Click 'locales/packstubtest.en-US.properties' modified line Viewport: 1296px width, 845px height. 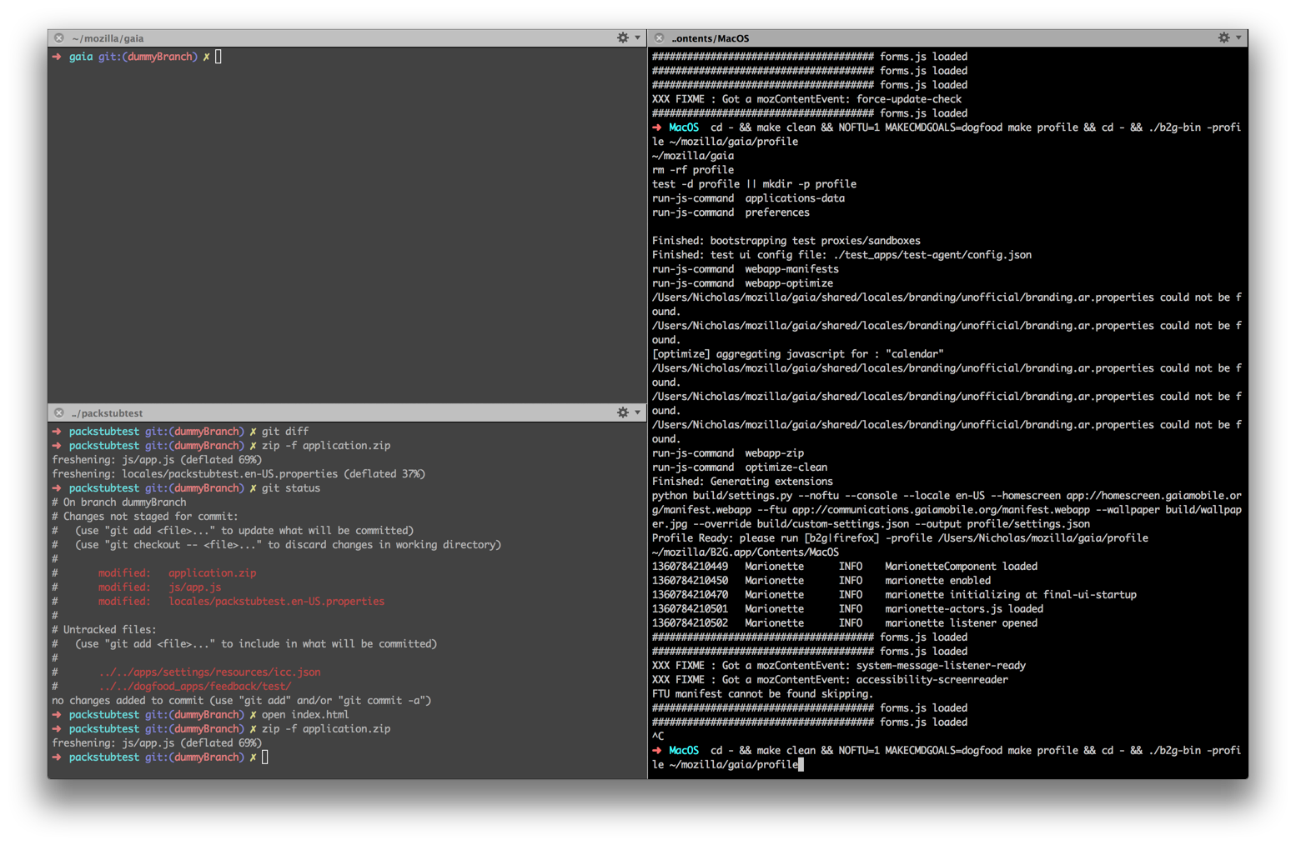click(241, 602)
